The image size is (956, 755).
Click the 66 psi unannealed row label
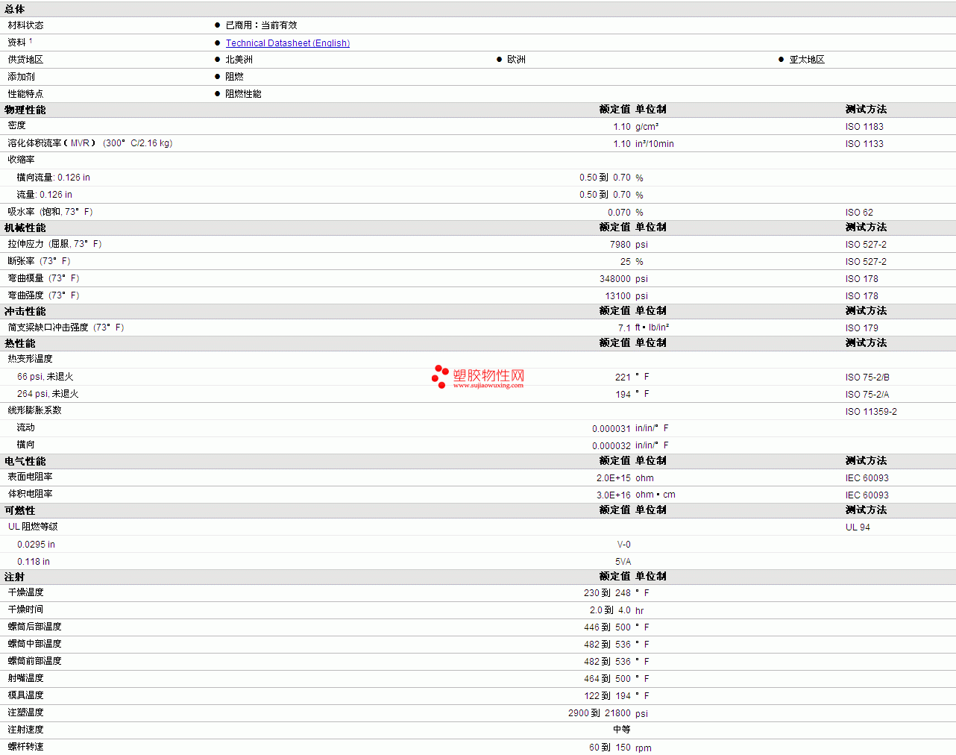(45, 377)
